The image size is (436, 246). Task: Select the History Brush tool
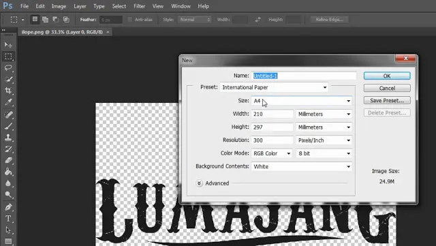pos(8,149)
